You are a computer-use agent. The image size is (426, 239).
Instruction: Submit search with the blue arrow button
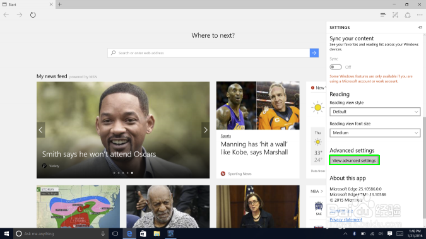tap(314, 53)
